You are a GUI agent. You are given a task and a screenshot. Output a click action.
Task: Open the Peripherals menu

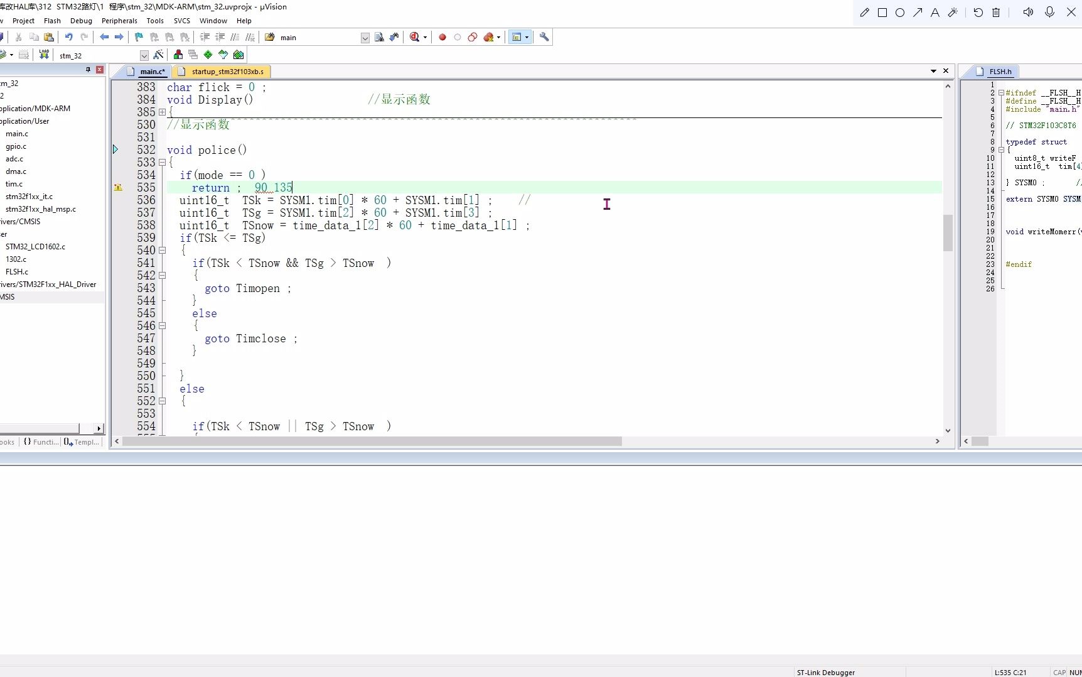click(x=119, y=21)
